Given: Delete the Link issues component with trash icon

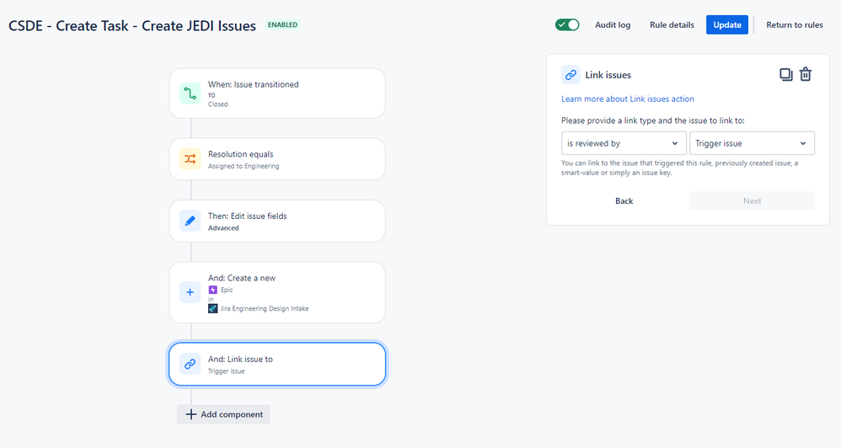Looking at the screenshot, I should 806,74.
